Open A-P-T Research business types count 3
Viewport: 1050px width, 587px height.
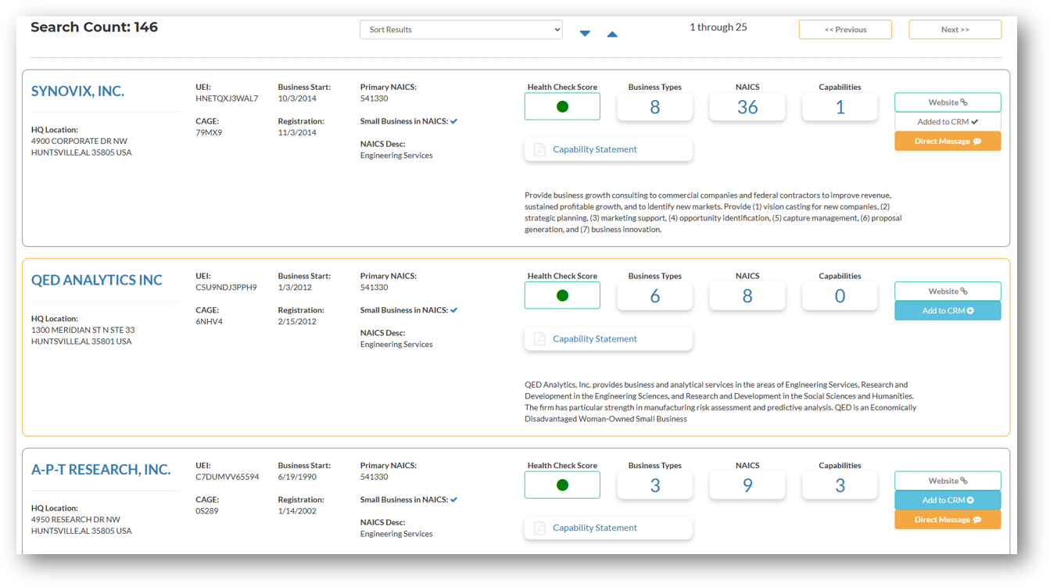(x=654, y=485)
